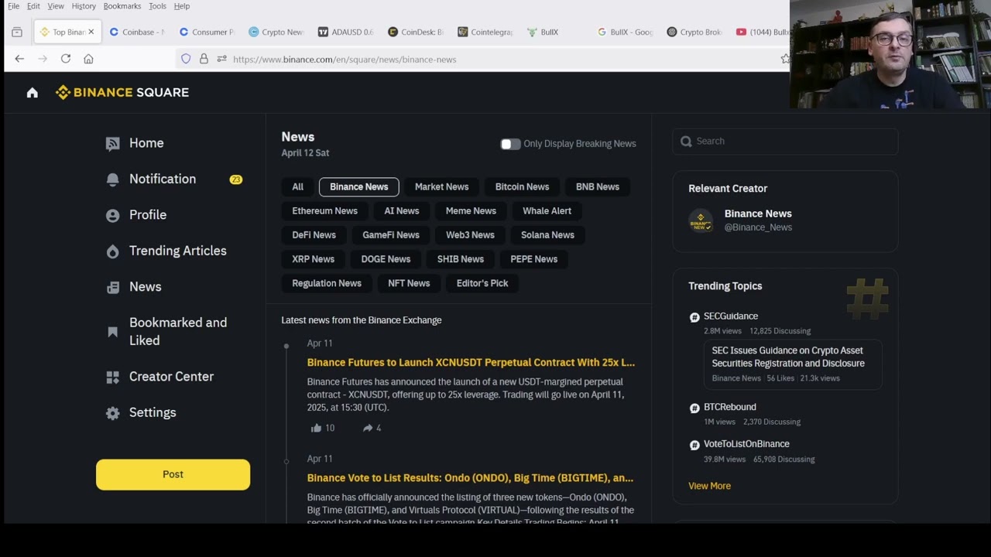The image size is (991, 557).
Task: Open the Settings gear icon
Action: pyautogui.click(x=113, y=413)
